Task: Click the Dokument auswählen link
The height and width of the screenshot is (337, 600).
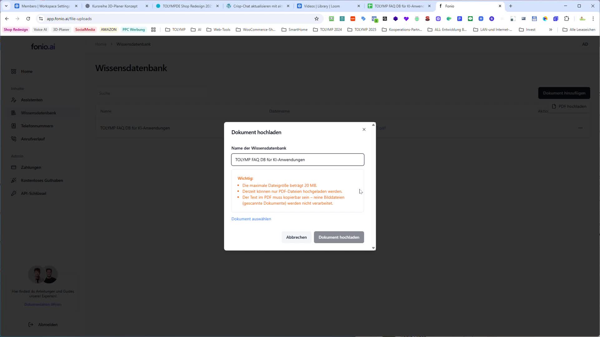Action: click(x=251, y=219)
